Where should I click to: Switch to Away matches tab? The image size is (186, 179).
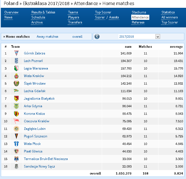(47, 37)
